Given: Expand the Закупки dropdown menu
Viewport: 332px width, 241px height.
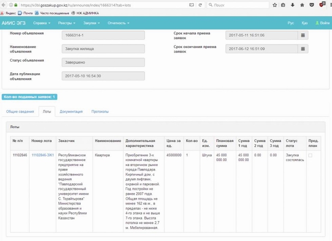Looking at the screenshot, I should coord(91,23).
